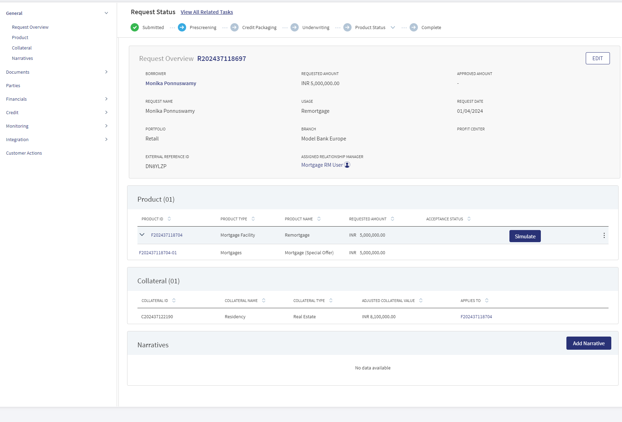Expand the Documents sidebar section
The width and height of the screenshot is (622, 422).
click(x=106, y=72)
